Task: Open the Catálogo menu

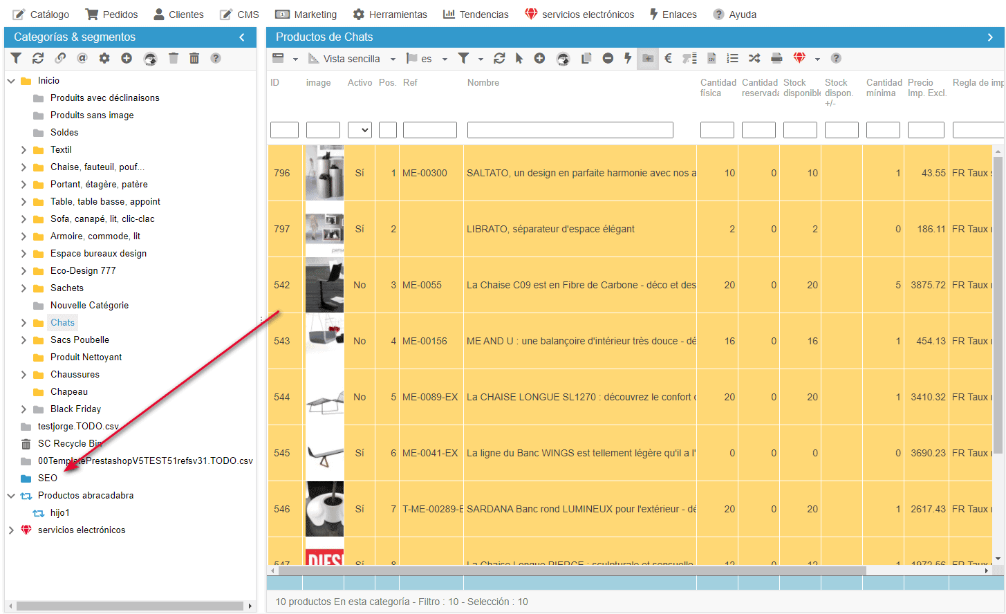Action: (x=41, y=15)
